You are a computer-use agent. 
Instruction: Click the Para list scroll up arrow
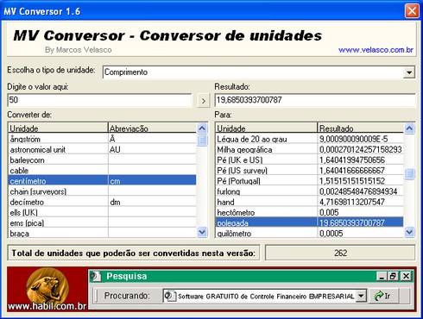(409, 128)
